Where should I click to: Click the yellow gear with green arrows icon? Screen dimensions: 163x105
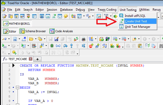[14, 52]
